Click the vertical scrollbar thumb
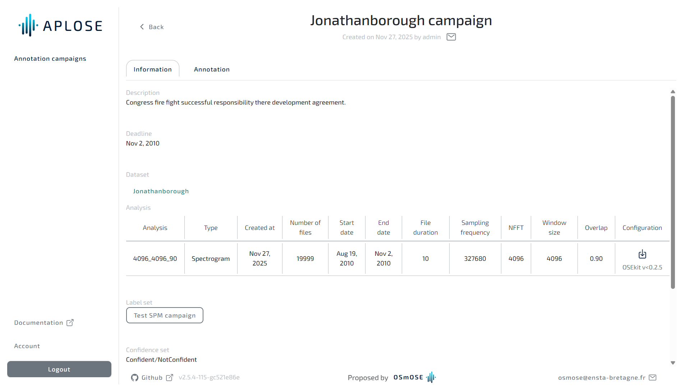Viewport: 690px width, 388px height. click(673, 192)
